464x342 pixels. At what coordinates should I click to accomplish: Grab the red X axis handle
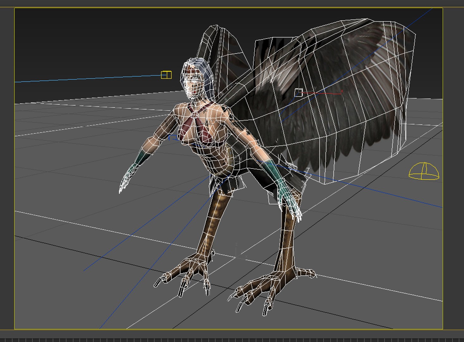[x=323, y=93]
